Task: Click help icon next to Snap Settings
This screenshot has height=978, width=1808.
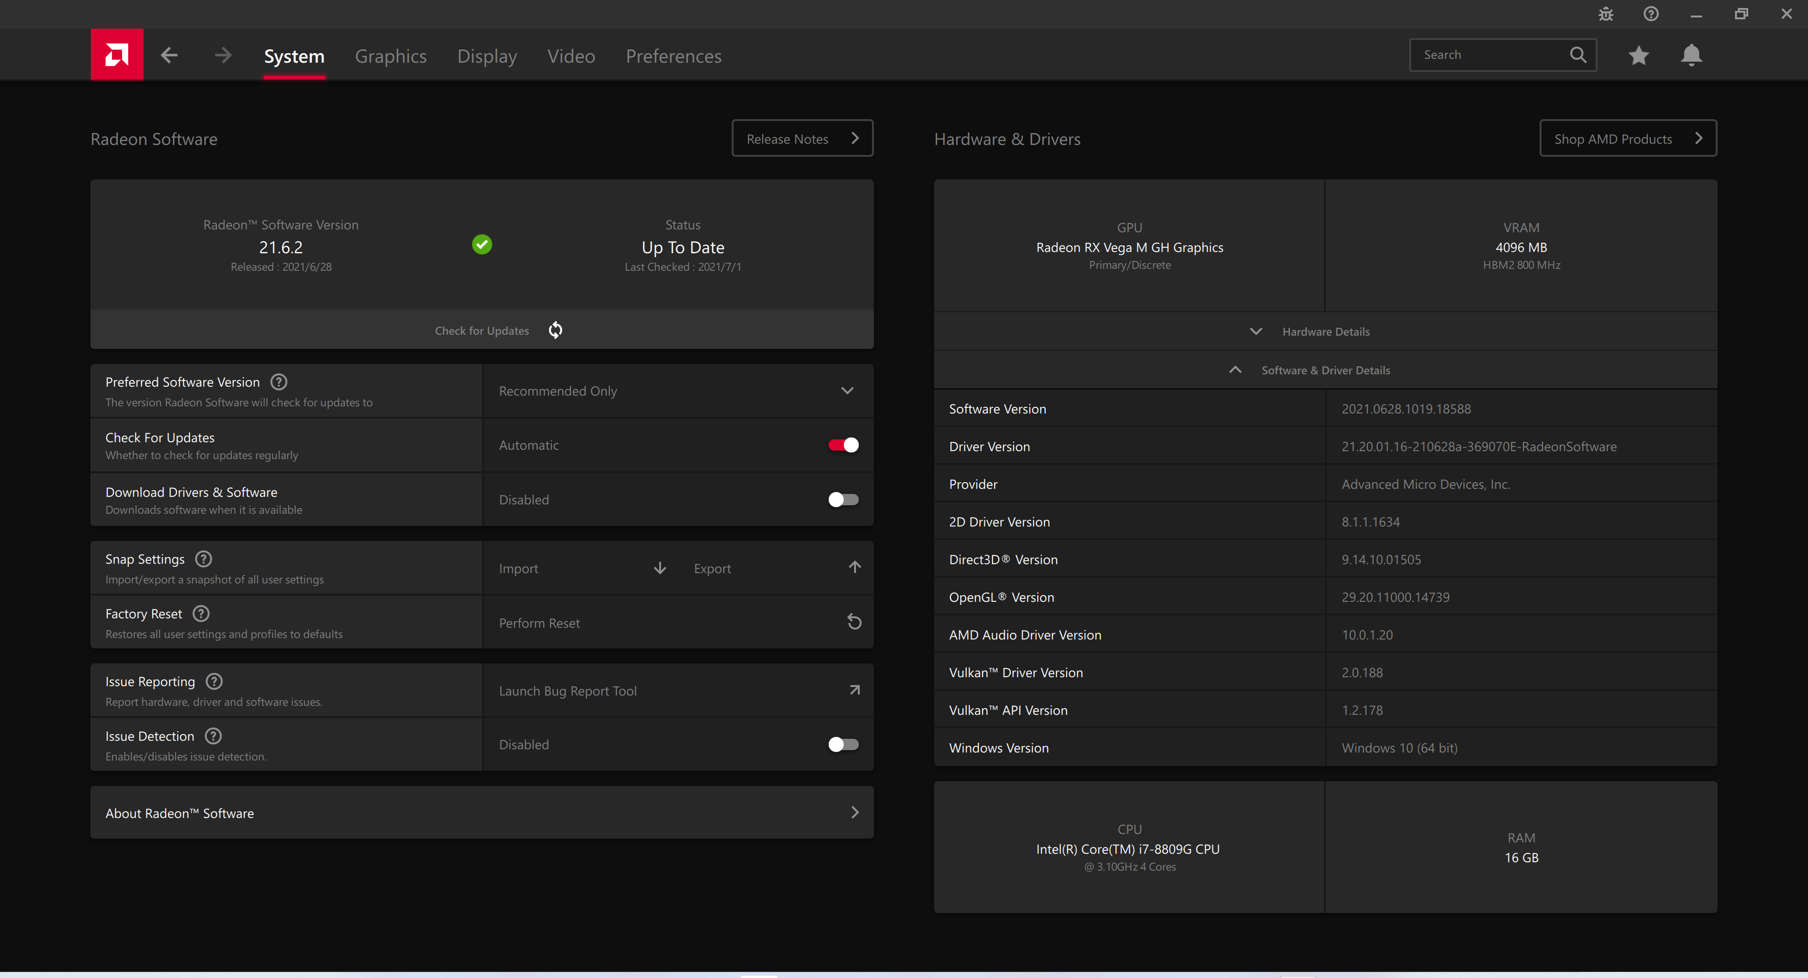Action: pos(203,559)
